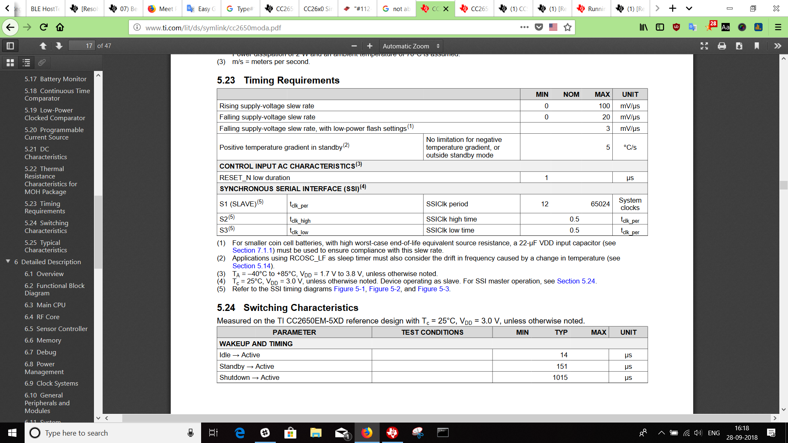Go to the next page with the down arrow
Screen dimensions: 788x443
tap(59, 46)
